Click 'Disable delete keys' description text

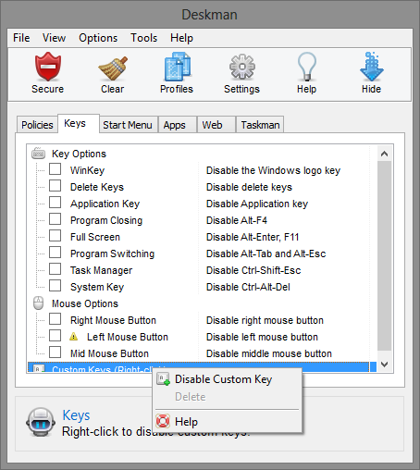(x=249, y=187)
